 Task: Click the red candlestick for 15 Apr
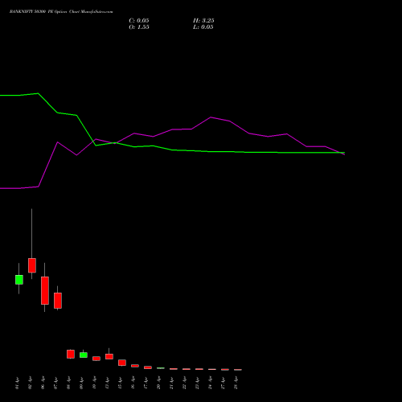click(x=122, y=363)
